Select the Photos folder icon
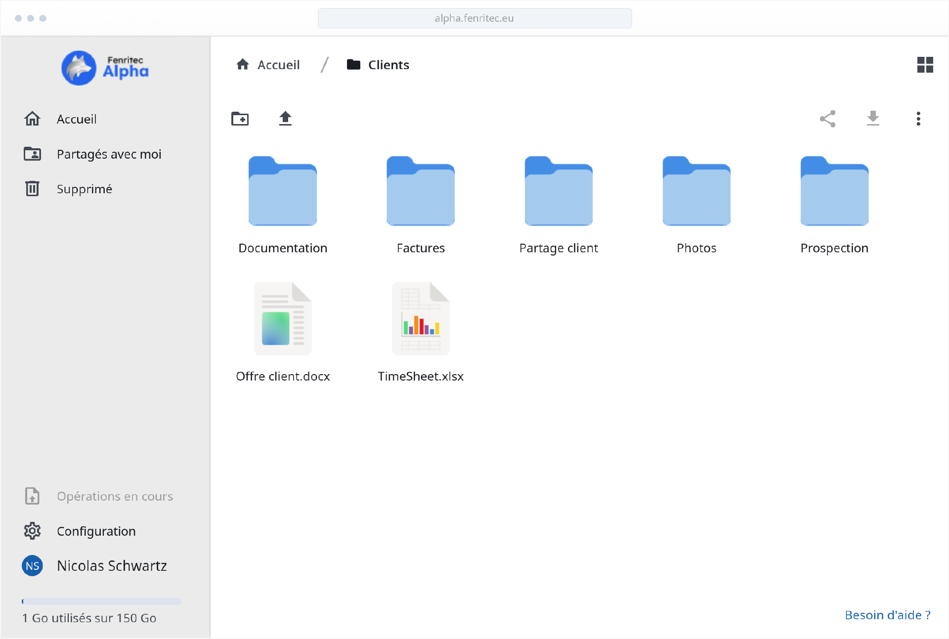949x639 pixels. (x=696, y=191)
